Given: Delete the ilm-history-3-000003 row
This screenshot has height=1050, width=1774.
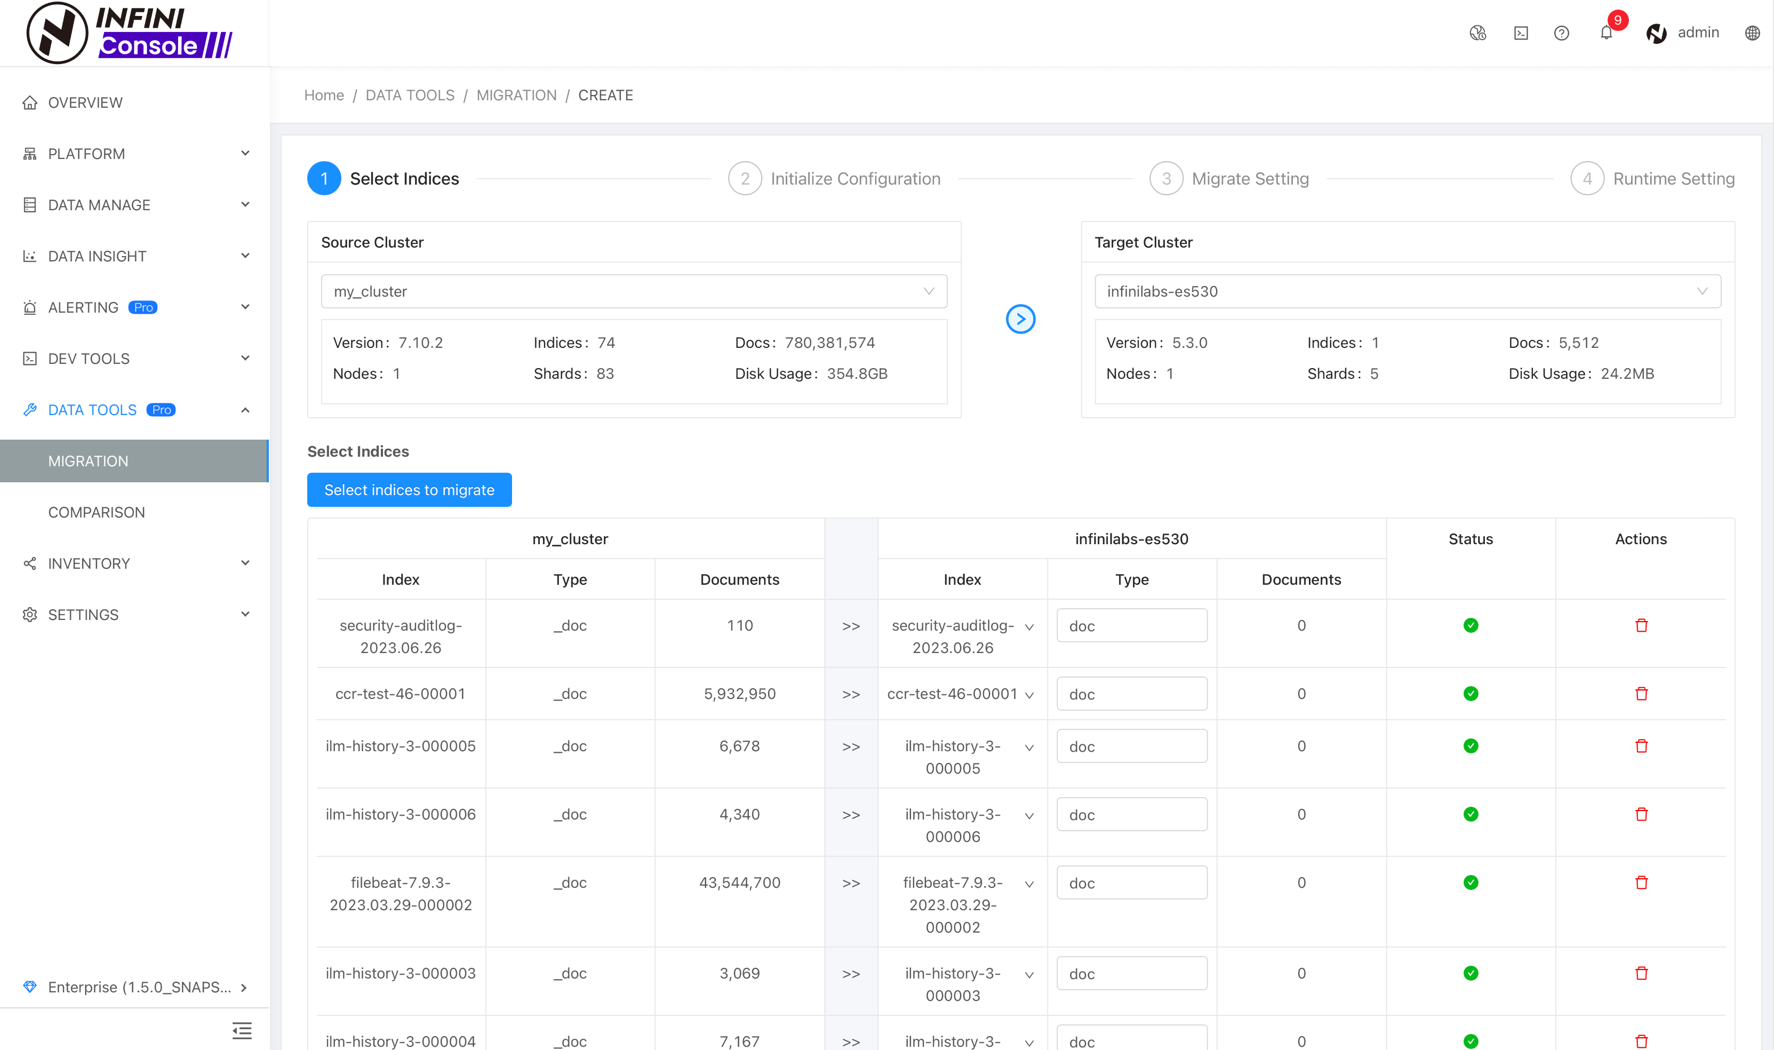Looking at the screenshot, I should [1641, 973].
